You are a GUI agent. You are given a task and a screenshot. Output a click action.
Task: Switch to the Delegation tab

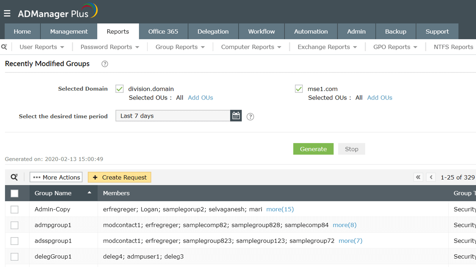coord(213,31)
